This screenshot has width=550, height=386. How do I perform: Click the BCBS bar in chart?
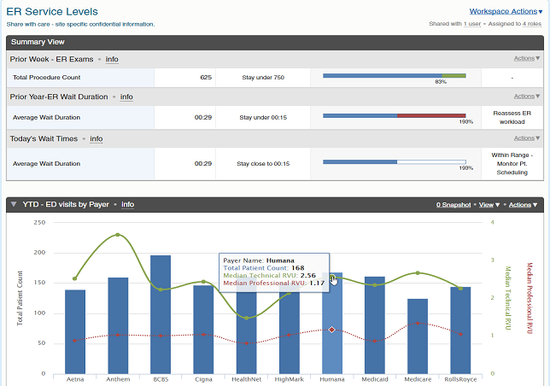tap(161, 316)
